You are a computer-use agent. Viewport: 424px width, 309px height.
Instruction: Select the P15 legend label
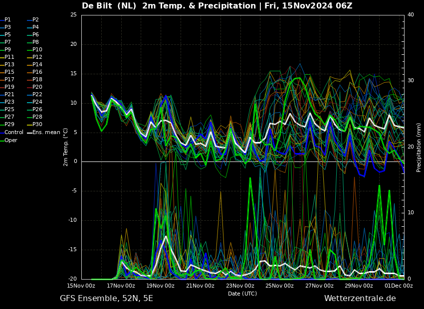coord(9,72)
